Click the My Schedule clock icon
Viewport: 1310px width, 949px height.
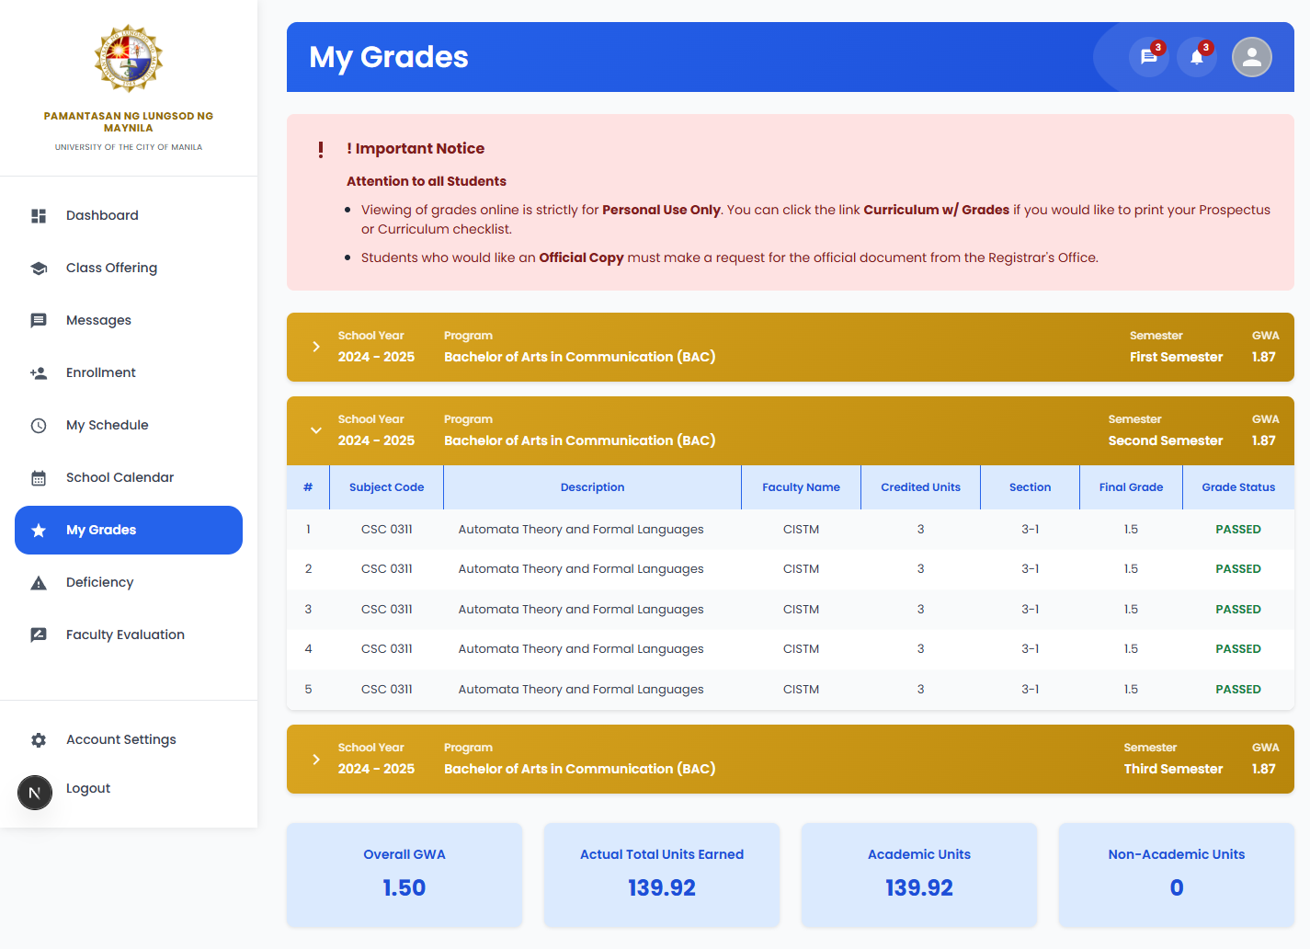click(39, 425)
